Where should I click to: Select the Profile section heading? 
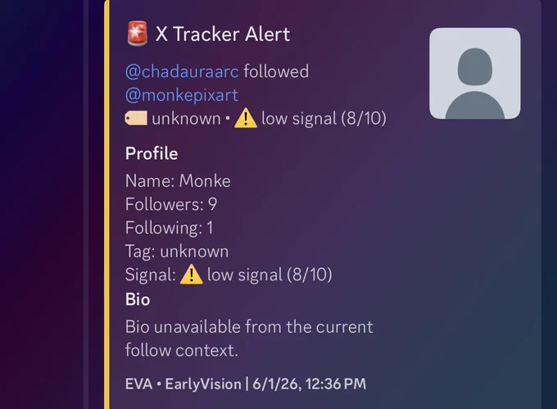(152, 154)
